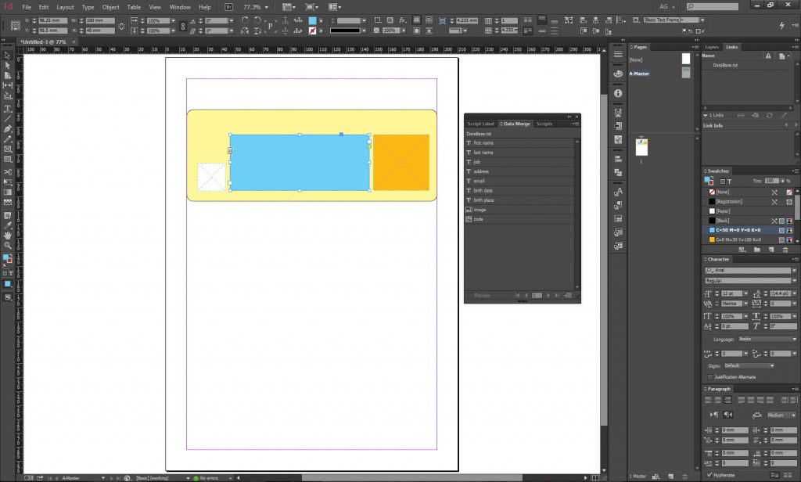The height and width of the screenshot is (482, 801).
Task: Select the Scissors tool
Action: tap(8, 171)
